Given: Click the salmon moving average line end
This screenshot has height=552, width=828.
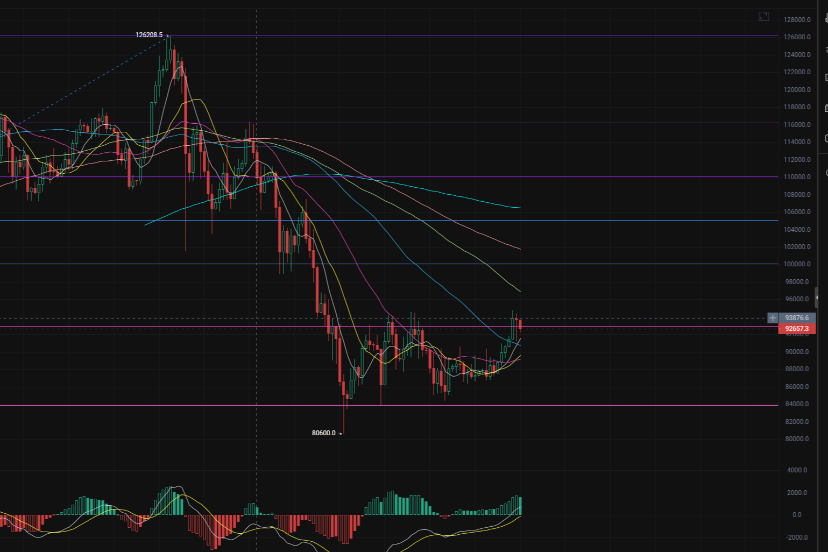Looking at the screenshot, I should pyautogui.click(x=519, y=248).
